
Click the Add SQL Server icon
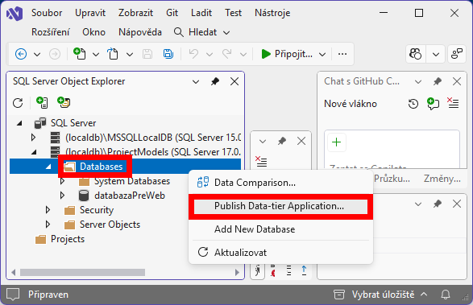tap(42, 102)
